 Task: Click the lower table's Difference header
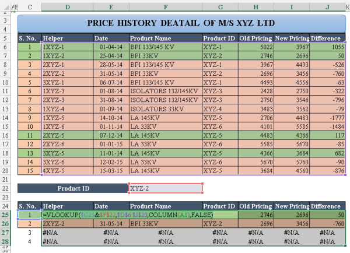(x=327, y=206)
